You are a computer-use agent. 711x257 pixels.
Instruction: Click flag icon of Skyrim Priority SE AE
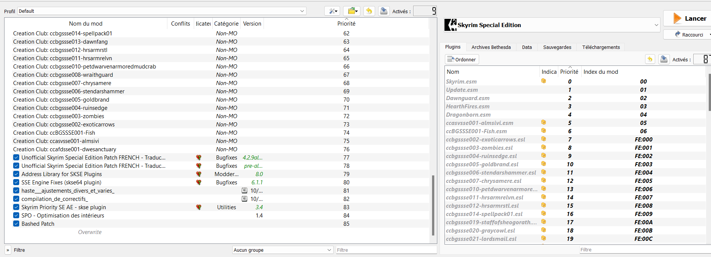(199, 207)
